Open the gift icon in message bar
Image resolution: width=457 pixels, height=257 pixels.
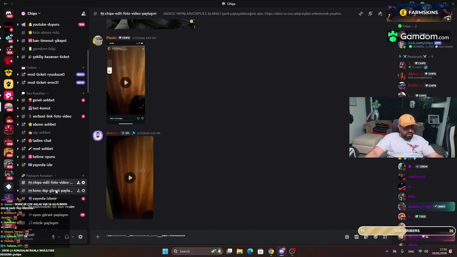[347, 237]
